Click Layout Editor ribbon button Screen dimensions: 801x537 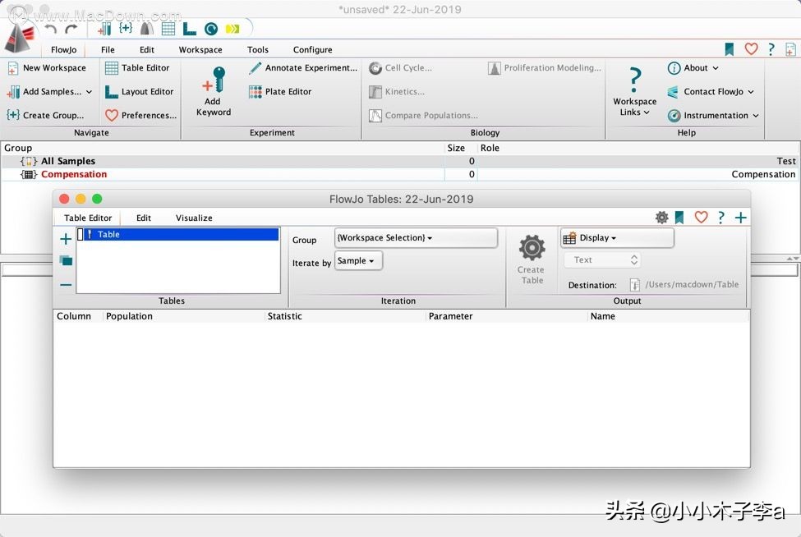pos(139,92)
